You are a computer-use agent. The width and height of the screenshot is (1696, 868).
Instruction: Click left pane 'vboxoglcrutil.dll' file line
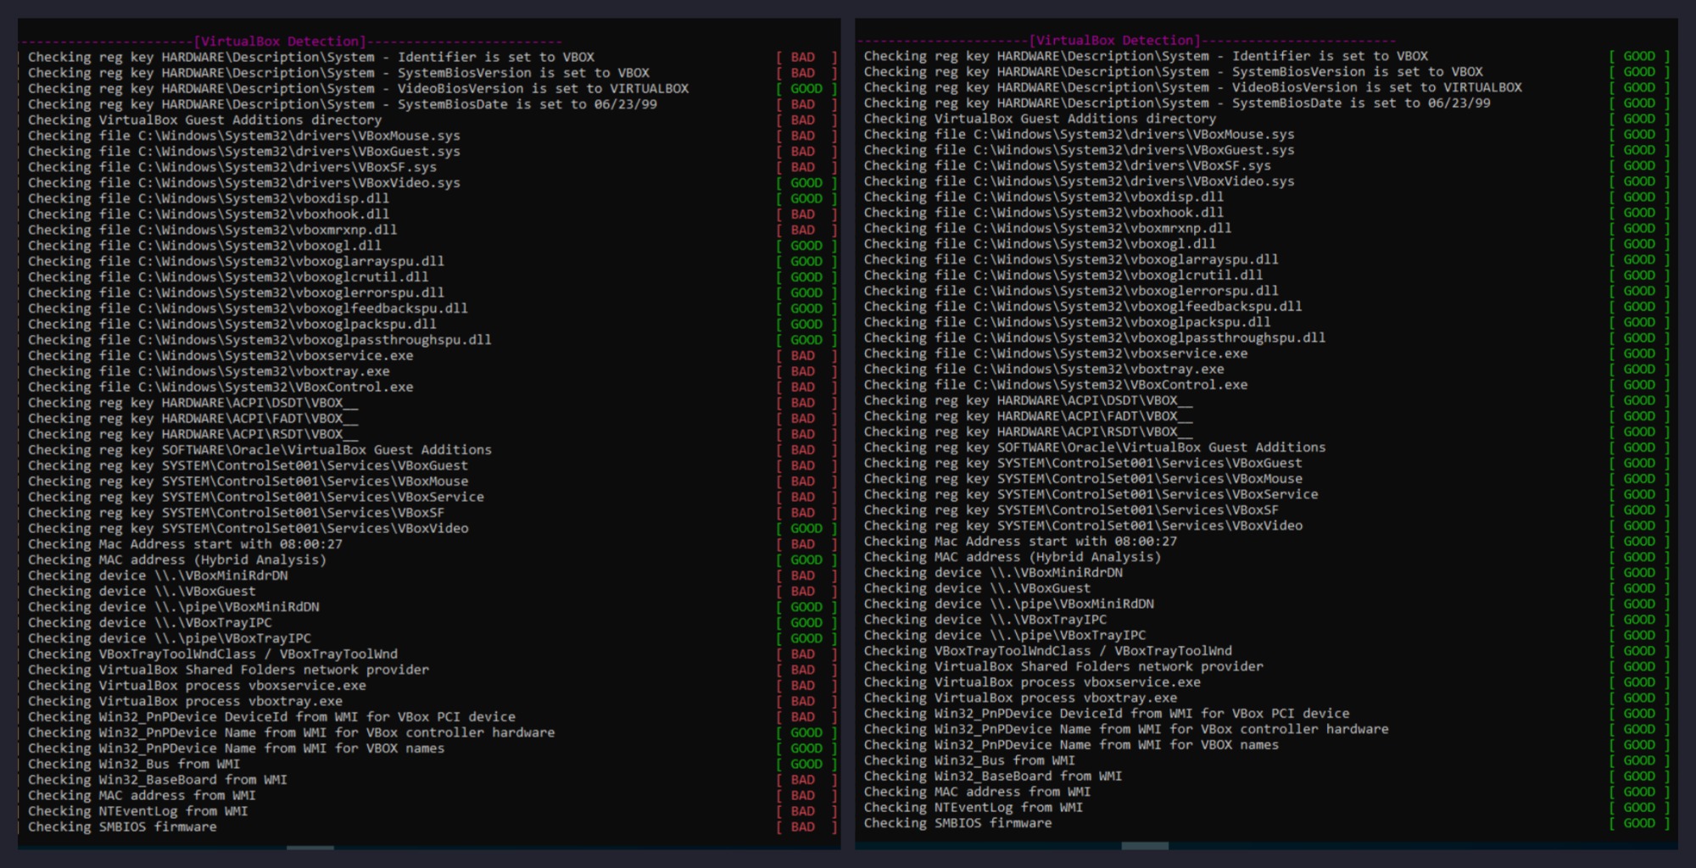pyautogui.click(x=228, y=277)
